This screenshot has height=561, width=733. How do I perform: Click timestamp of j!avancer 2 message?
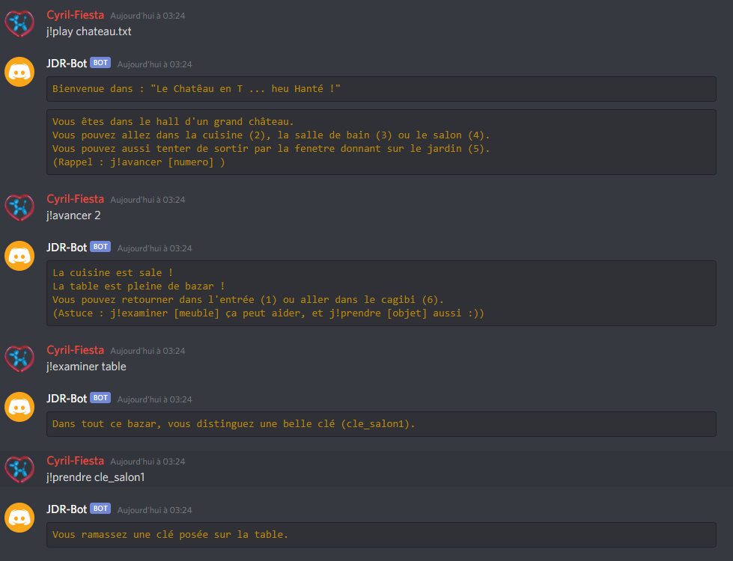[x=147, y=200]
